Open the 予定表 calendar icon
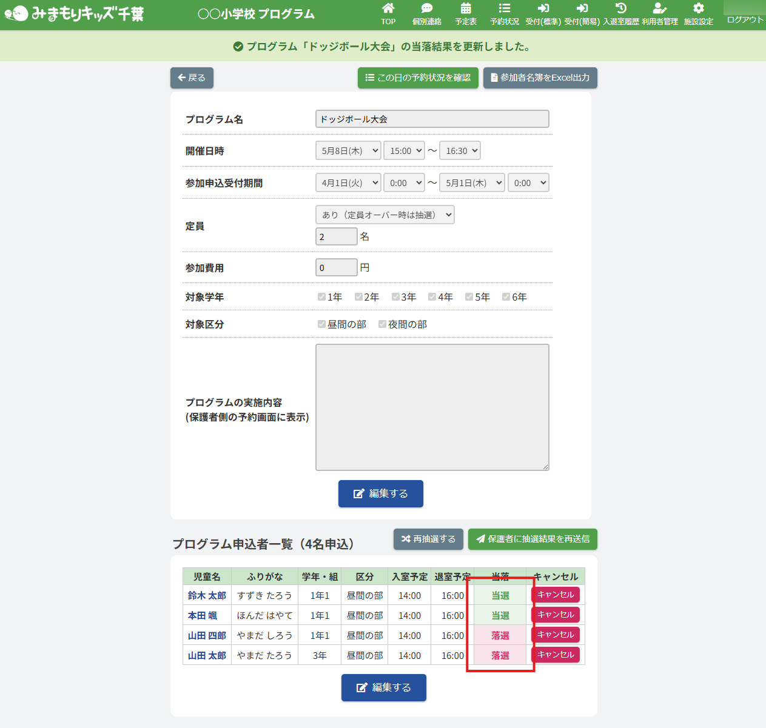This screenshot has width=766, height=728. [466, 8]
